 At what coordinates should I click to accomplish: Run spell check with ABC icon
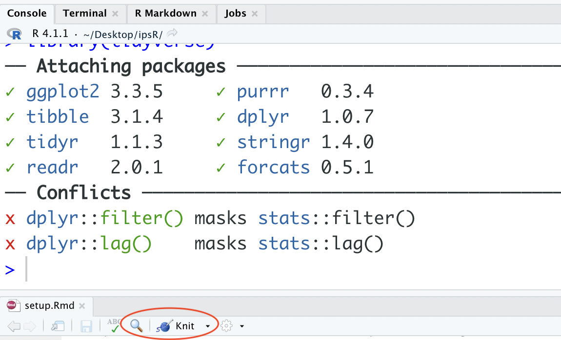pyautogui.click(x=114, y=325)
